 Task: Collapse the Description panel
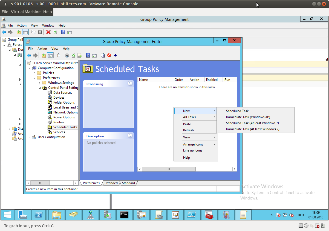click(130, 136)
